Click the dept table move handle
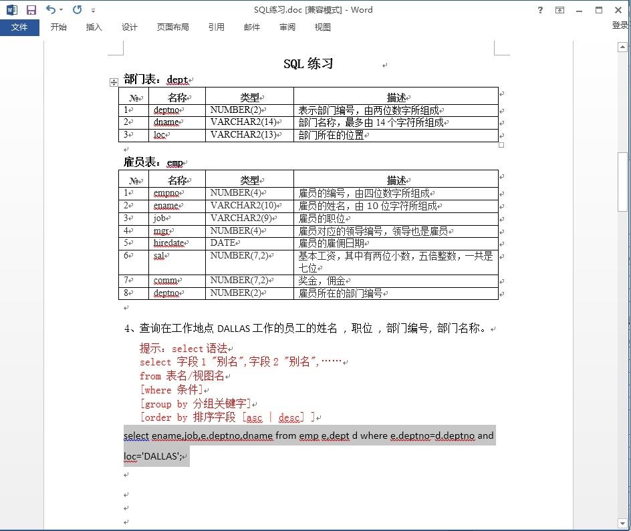This screenshot has width=631, height=531. 114,82
